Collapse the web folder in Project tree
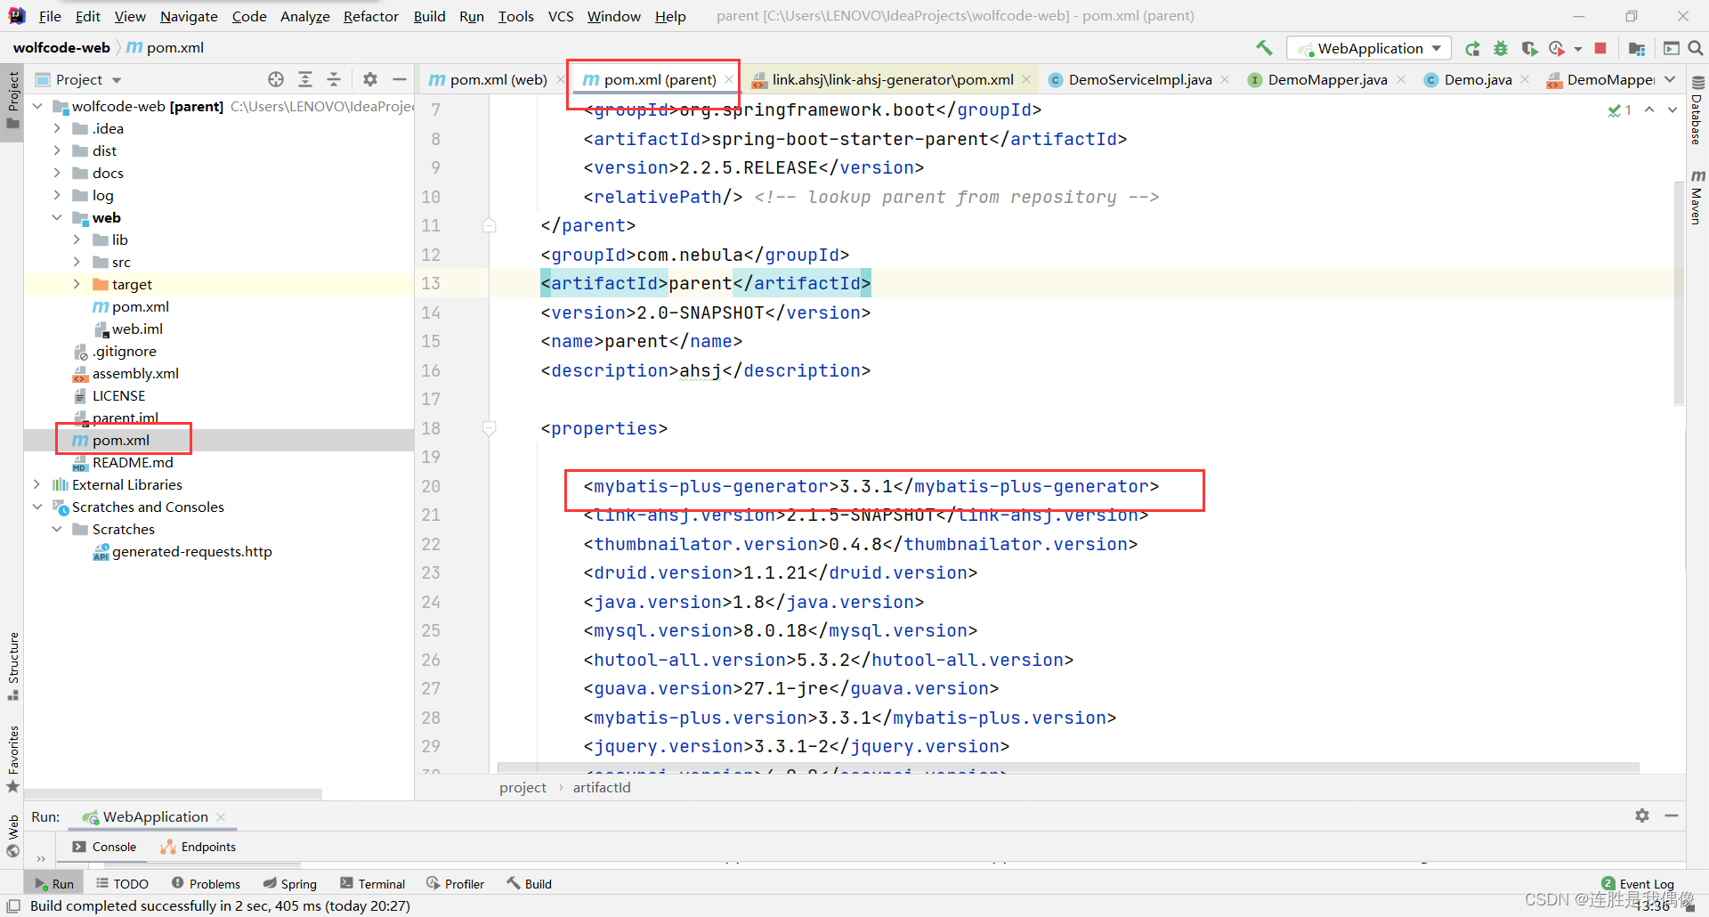 point(57,217)
